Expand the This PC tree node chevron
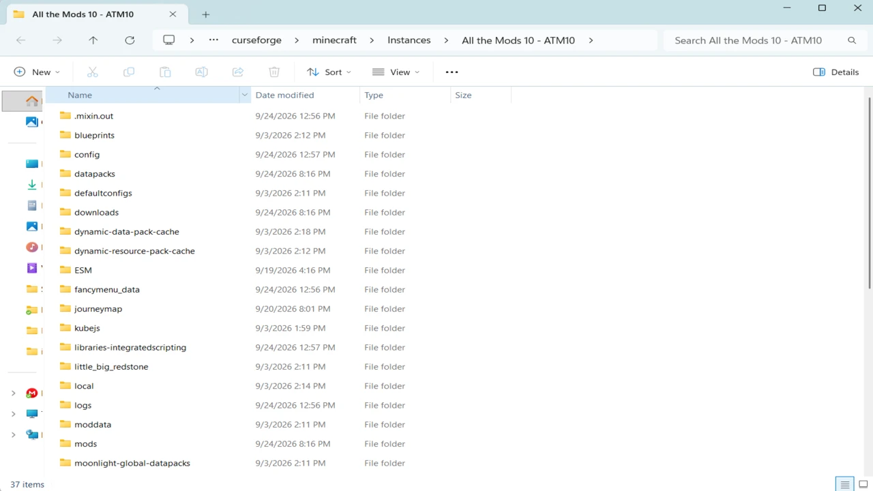This screenshot has width=873, height=491. pos(14,414)
